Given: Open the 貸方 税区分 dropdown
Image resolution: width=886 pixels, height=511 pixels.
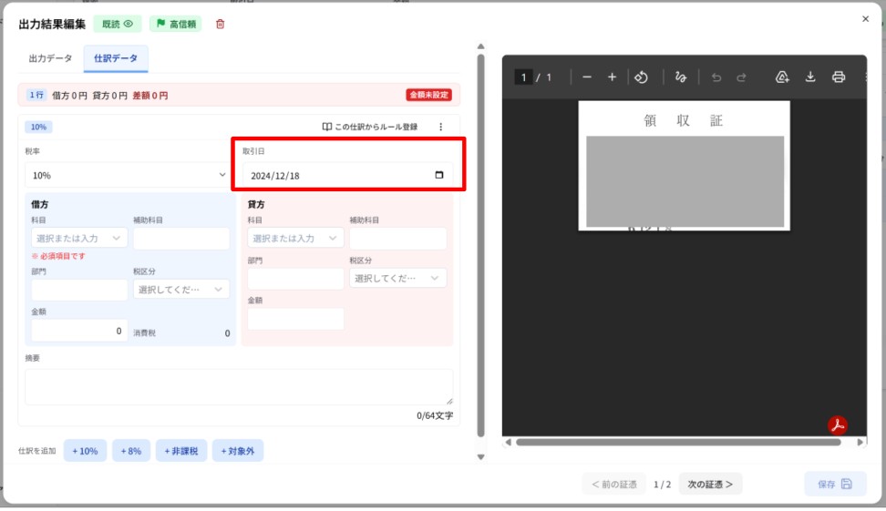Looking at the screenshot, I should pyautogui.click(x=397, y=278).
